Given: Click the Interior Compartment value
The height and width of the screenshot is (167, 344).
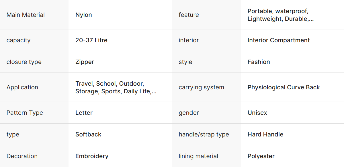Looking at the screenshot, I should point(279,40).
